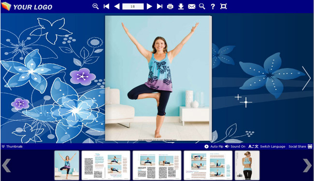Toggle fullscreen mode icon
The image size is (314, 181).
coord(224,6)
